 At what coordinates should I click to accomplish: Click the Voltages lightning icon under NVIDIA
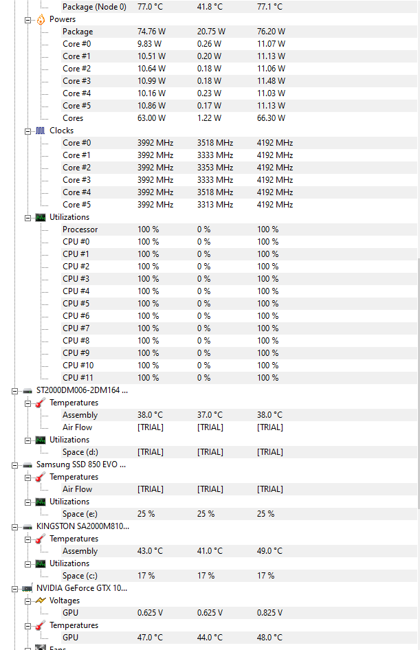[x=41, y=601]
